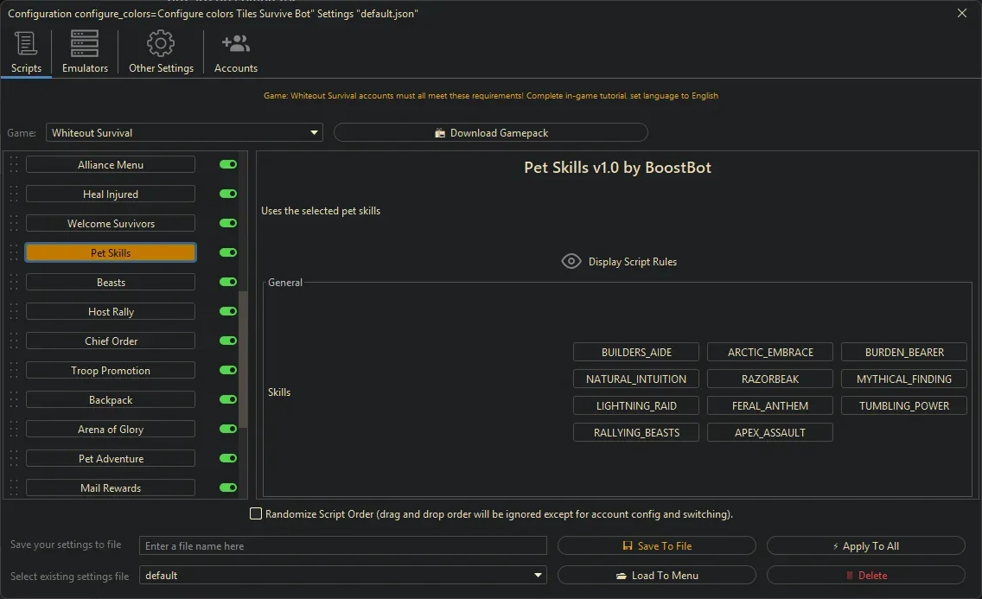Click the Scripts scroll icon
Viewport: 982px width, 599px height.
point(26,44)
